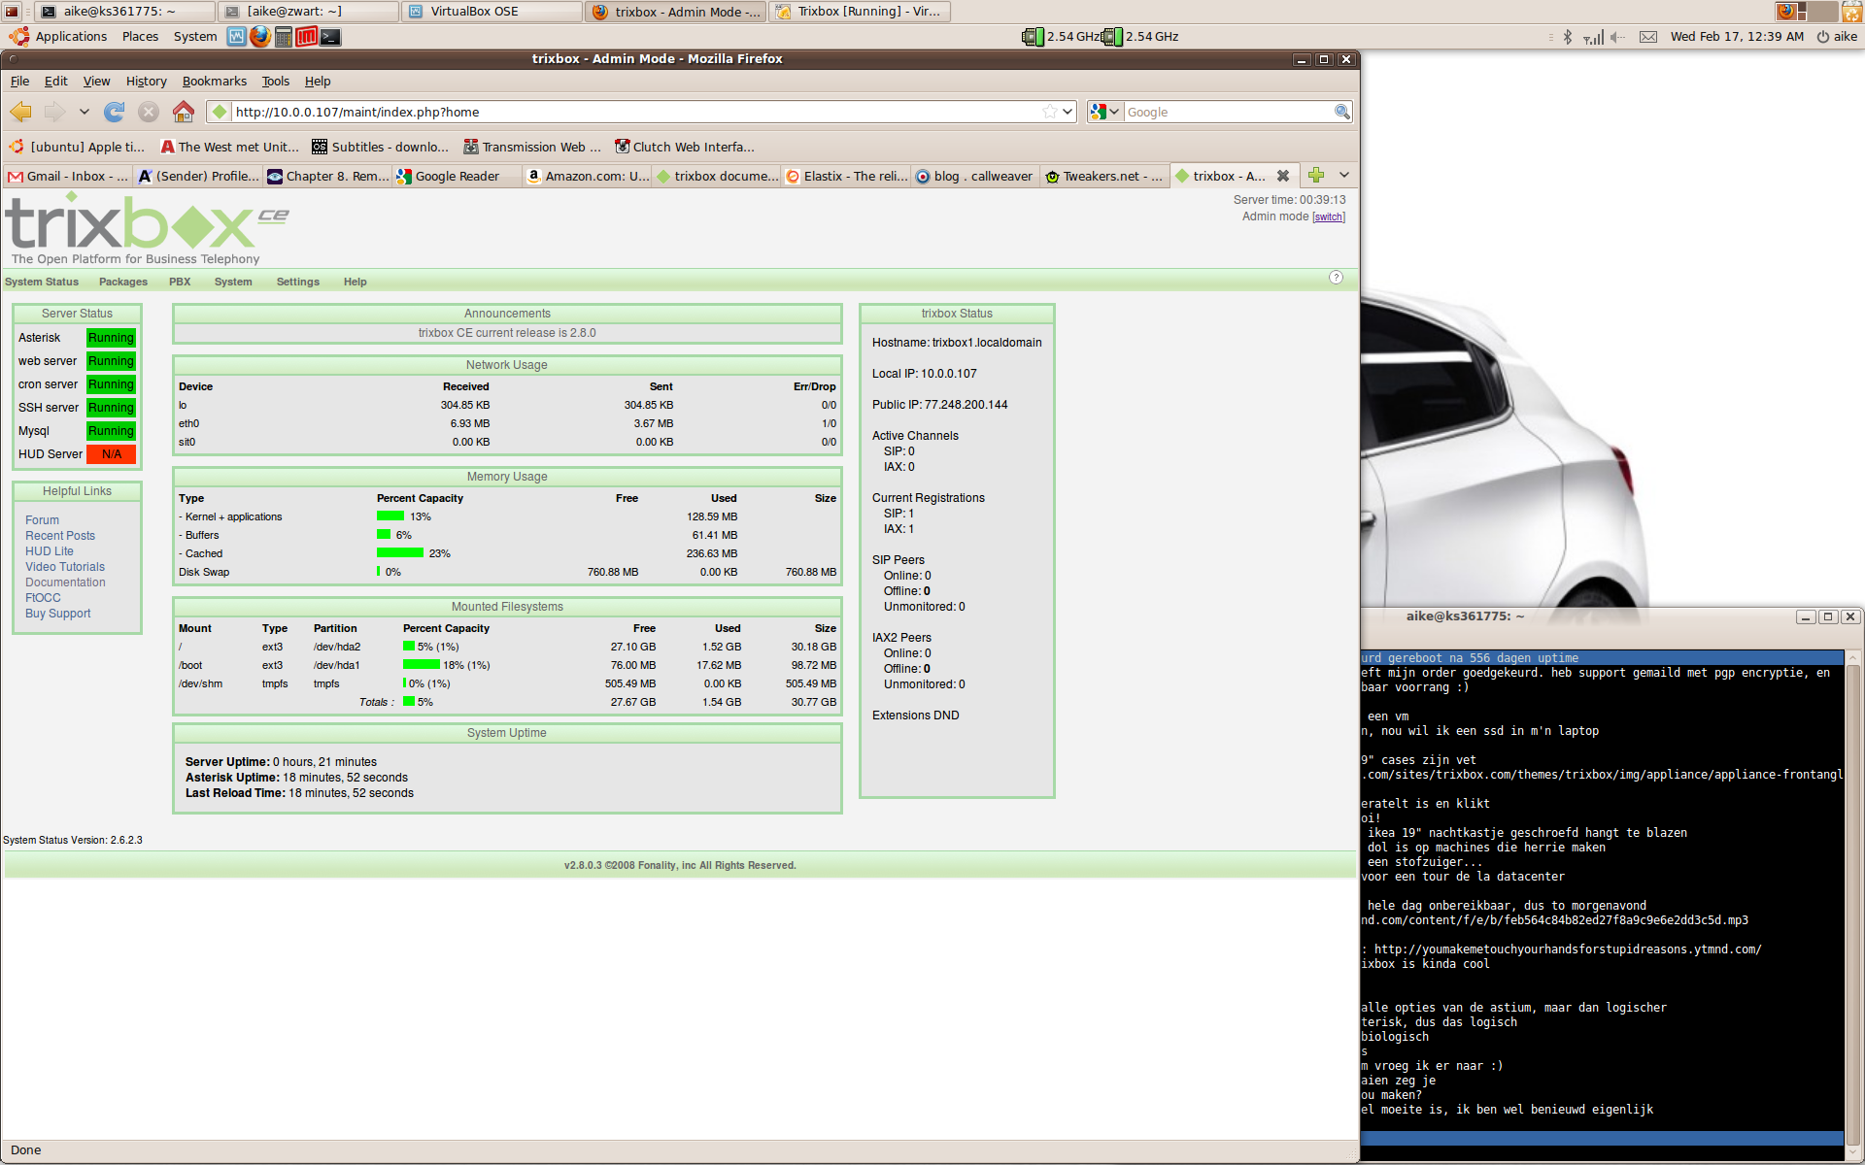
Task: Click the /boot capacity bar
Action: tap(422, 665)
